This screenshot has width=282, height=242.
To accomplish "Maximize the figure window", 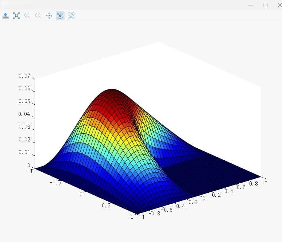I will click(x=265, y=5).
